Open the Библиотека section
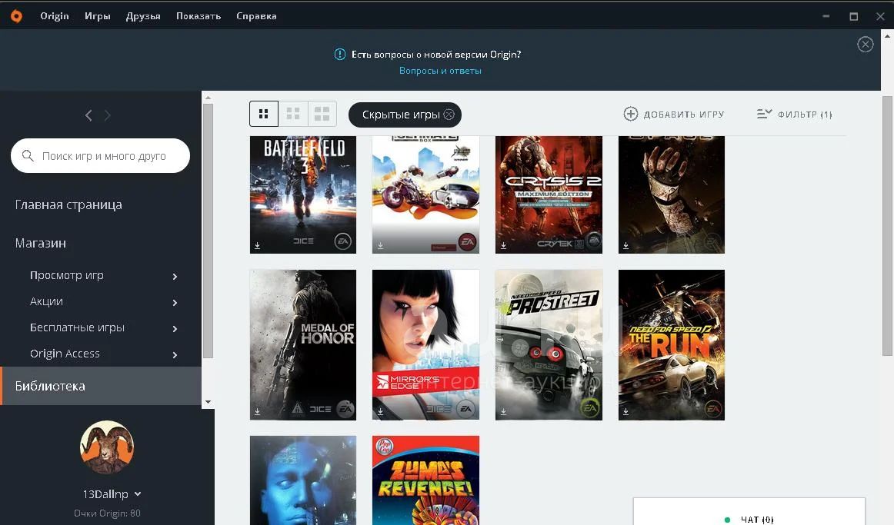The height and width of the screenshot is (525, 894). (101, 386)
